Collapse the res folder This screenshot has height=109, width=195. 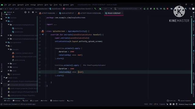coord(6,46)
